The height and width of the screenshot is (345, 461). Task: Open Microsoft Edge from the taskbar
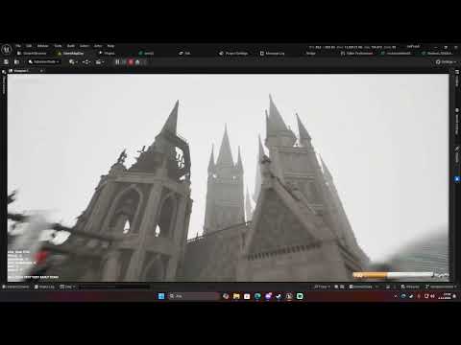point(257,296)
